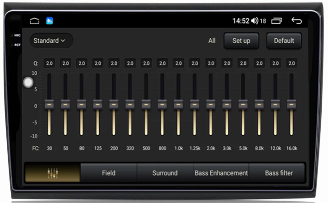Open the Bass Enhancement tab

[221, 173]
